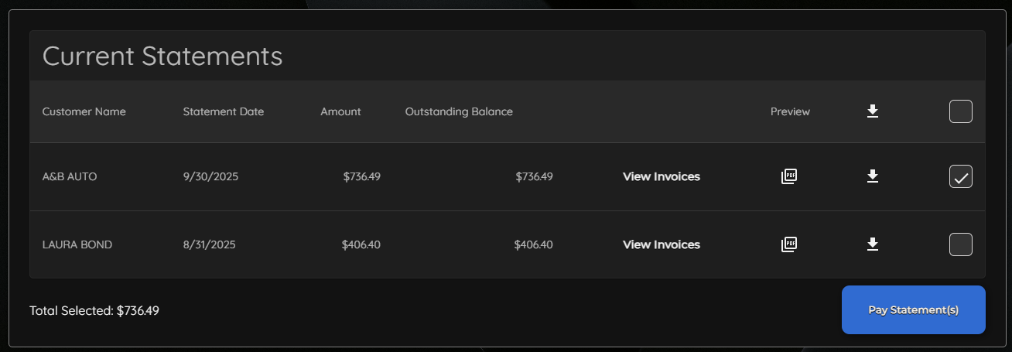Click the Amount column header
Image resolution: width=1012 pixels, height=352 pixels.
click(x=340, y=111)
